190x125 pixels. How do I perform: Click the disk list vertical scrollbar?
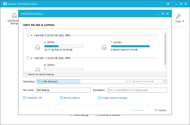165,49
